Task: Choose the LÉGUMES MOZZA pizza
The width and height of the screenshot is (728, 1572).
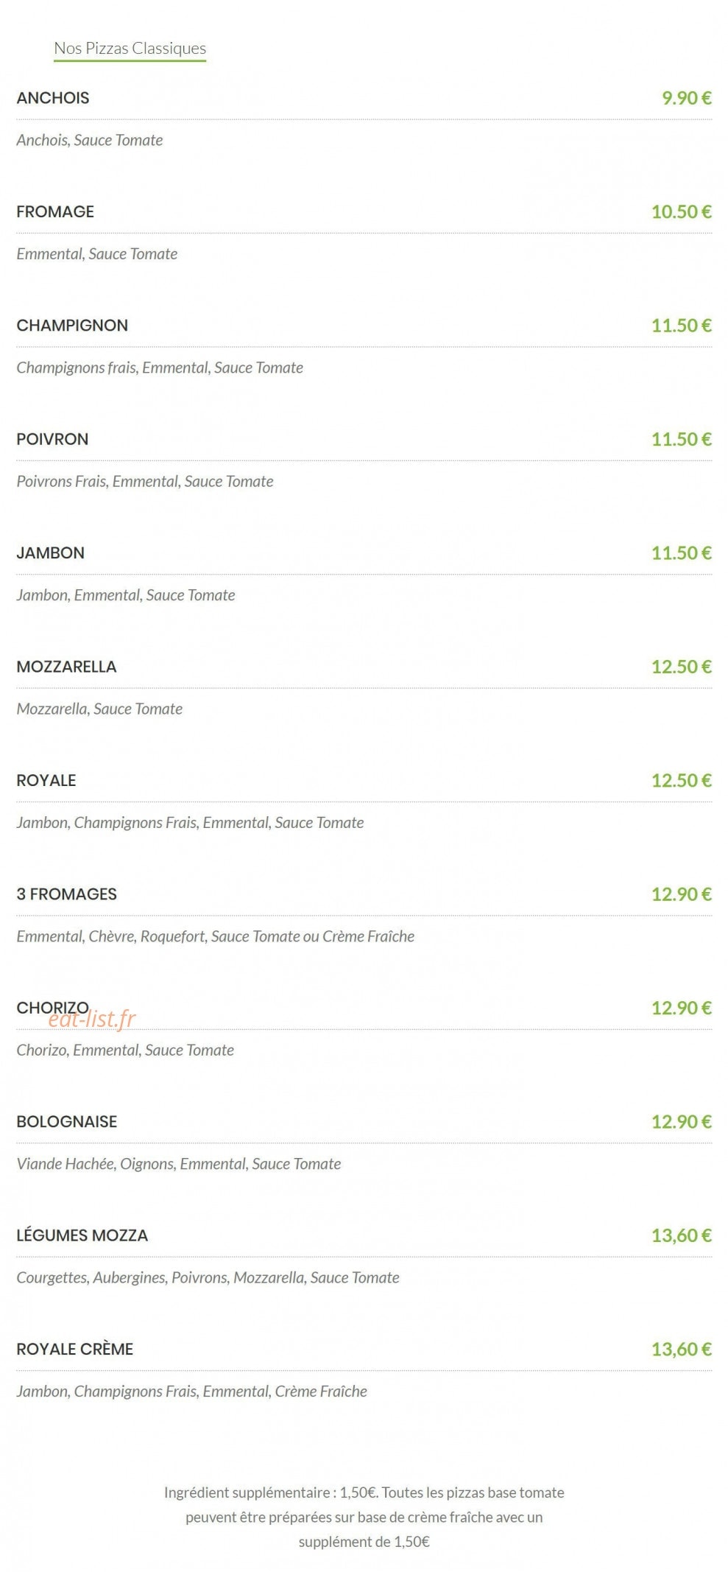Action: (x=82, y=1235)
